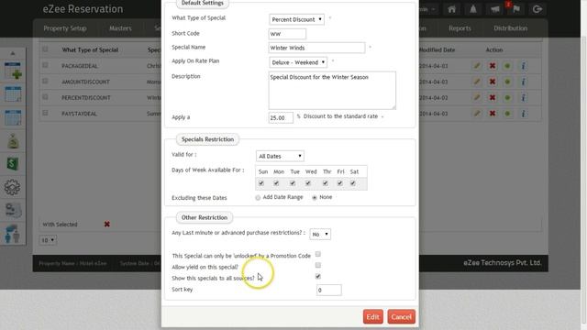Open the Distribution menu
The height and width of the screenshot is (330, 587).
coord(510,28)
